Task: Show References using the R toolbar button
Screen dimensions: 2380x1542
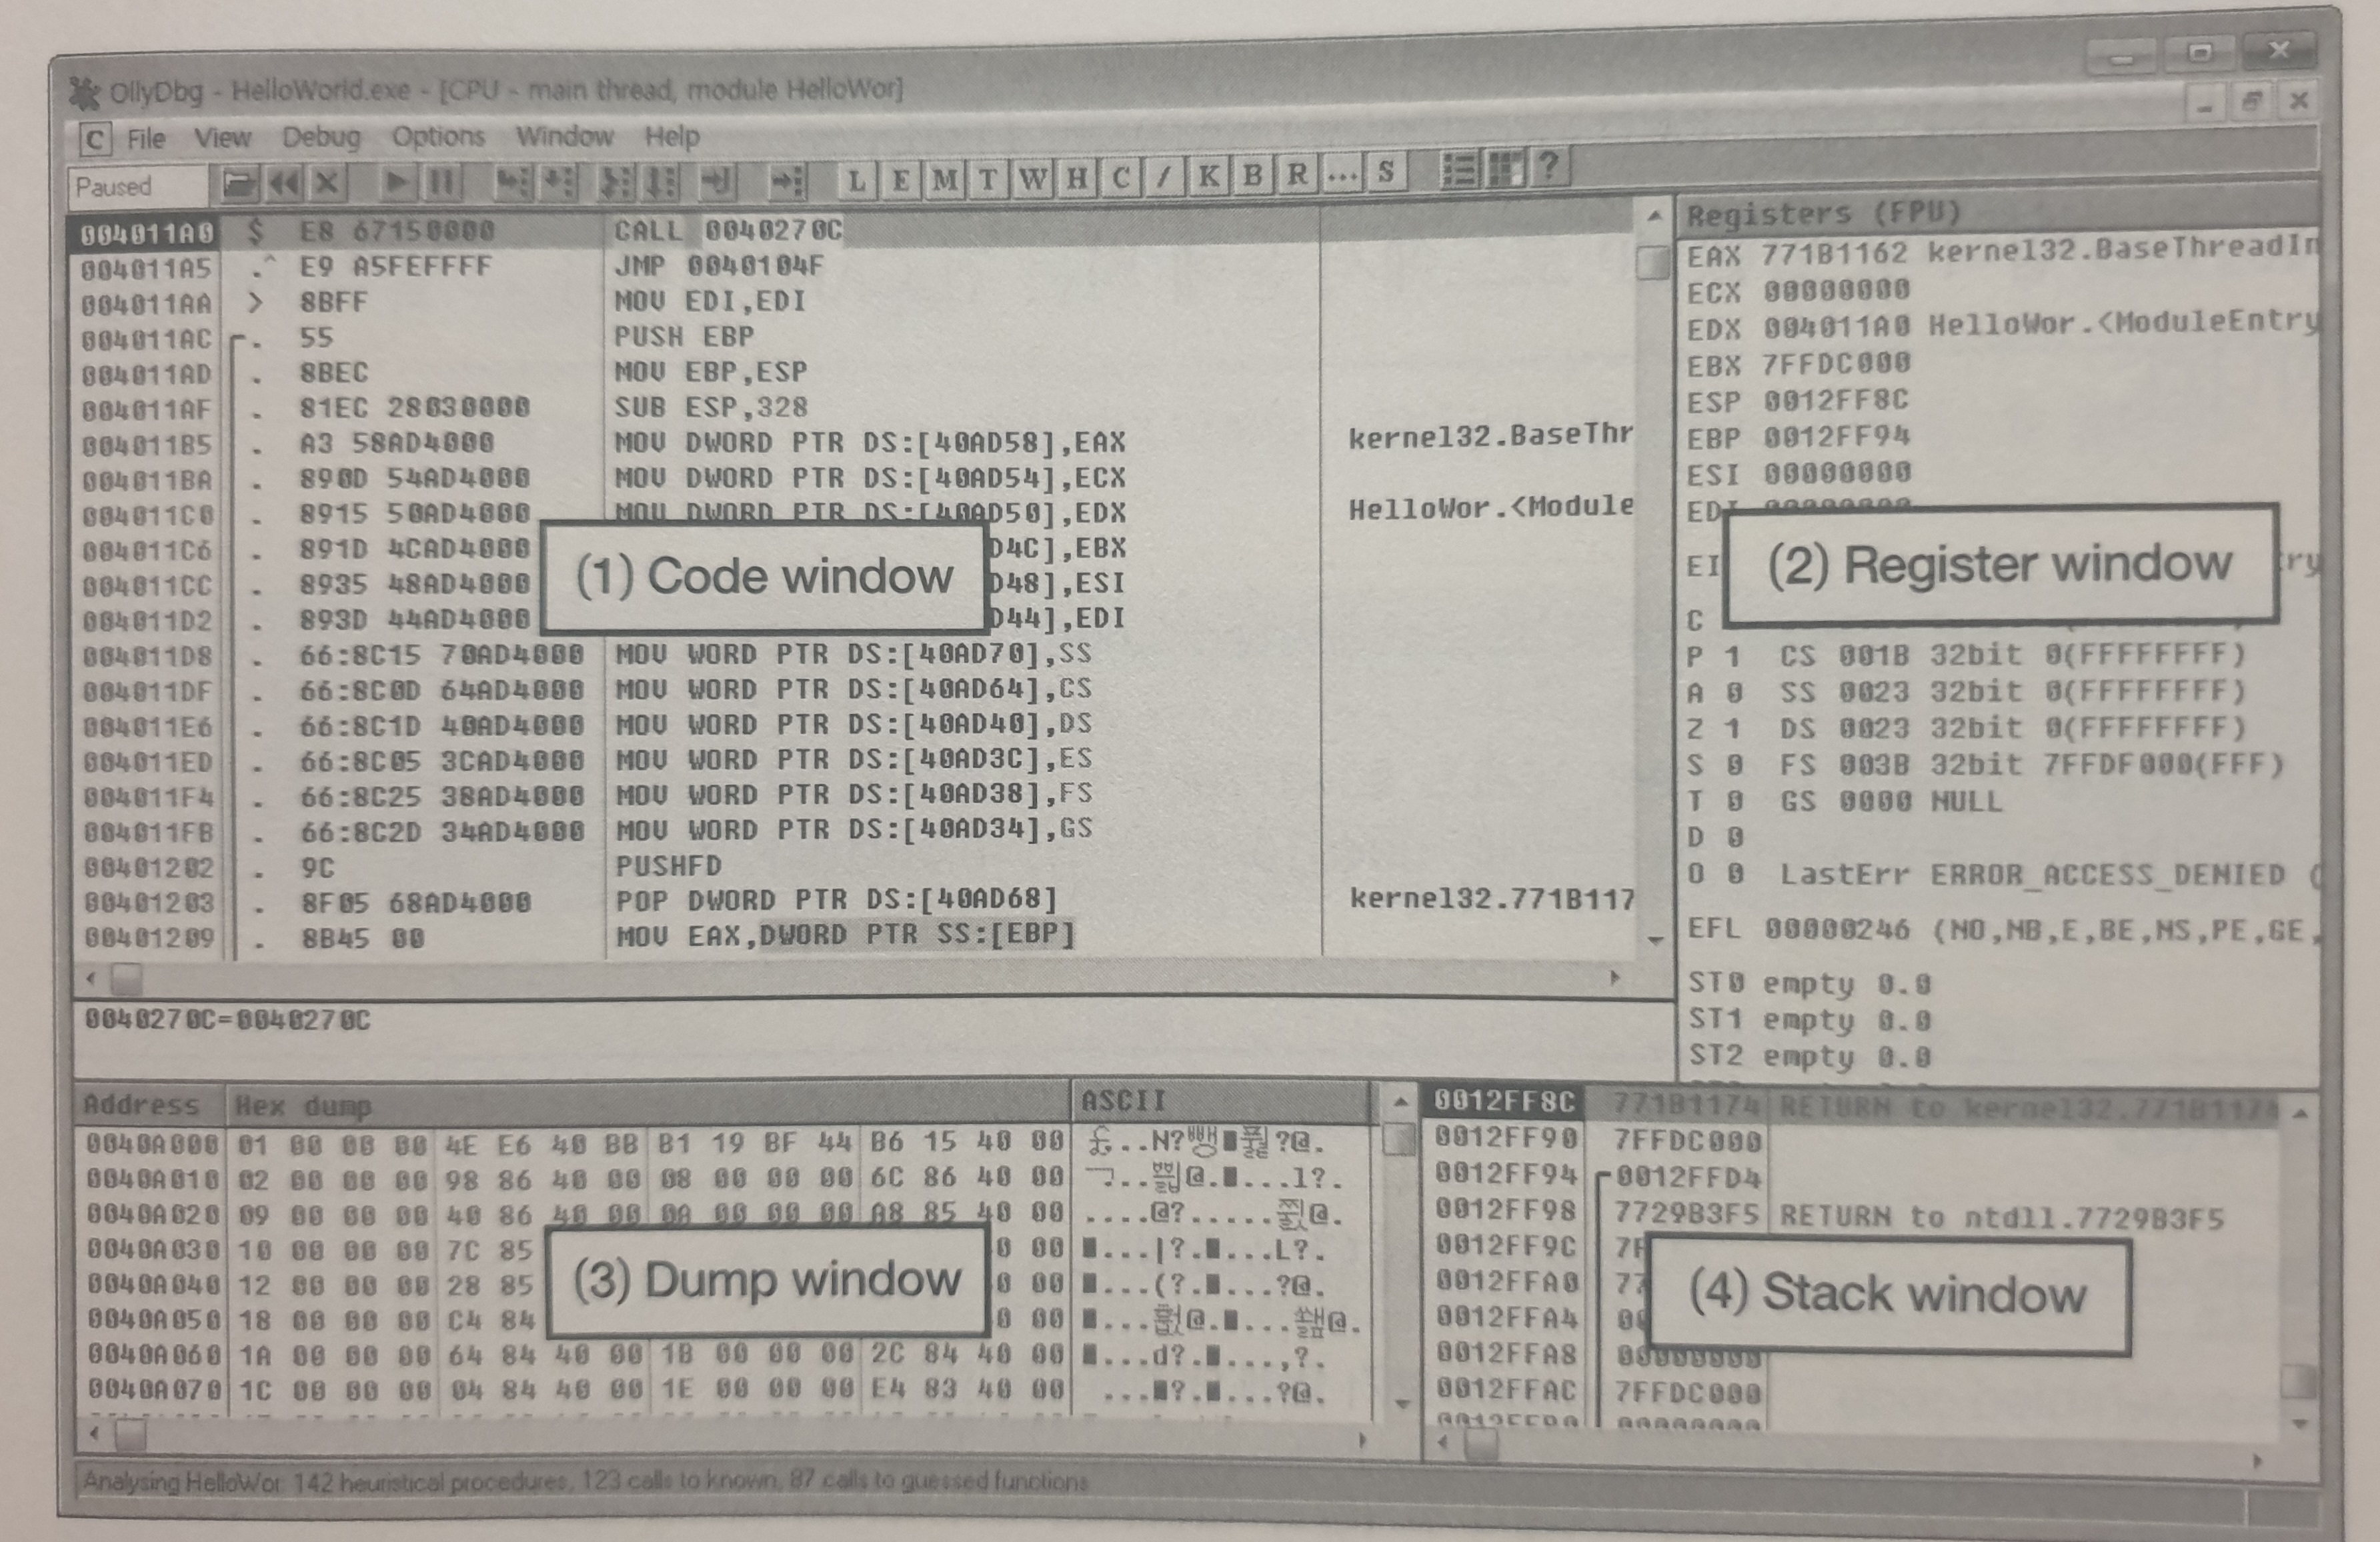Action: (x=1297, y=175)
